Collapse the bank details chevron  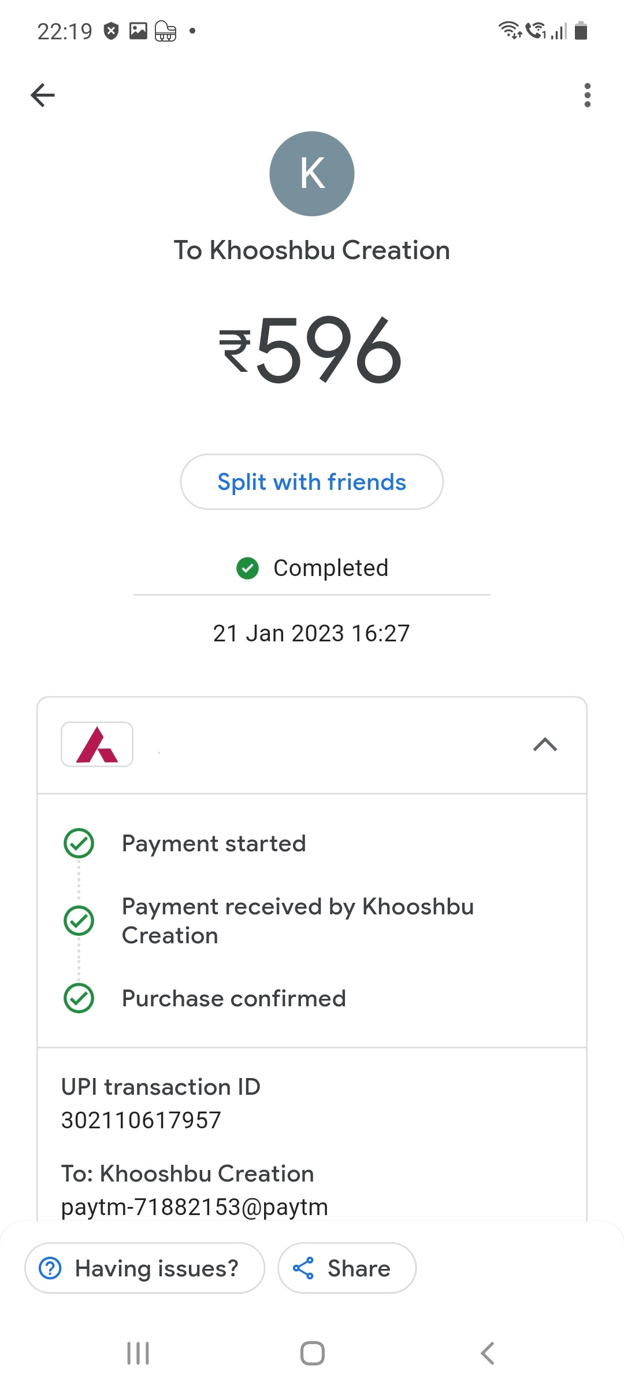click(x=545, y=744)
